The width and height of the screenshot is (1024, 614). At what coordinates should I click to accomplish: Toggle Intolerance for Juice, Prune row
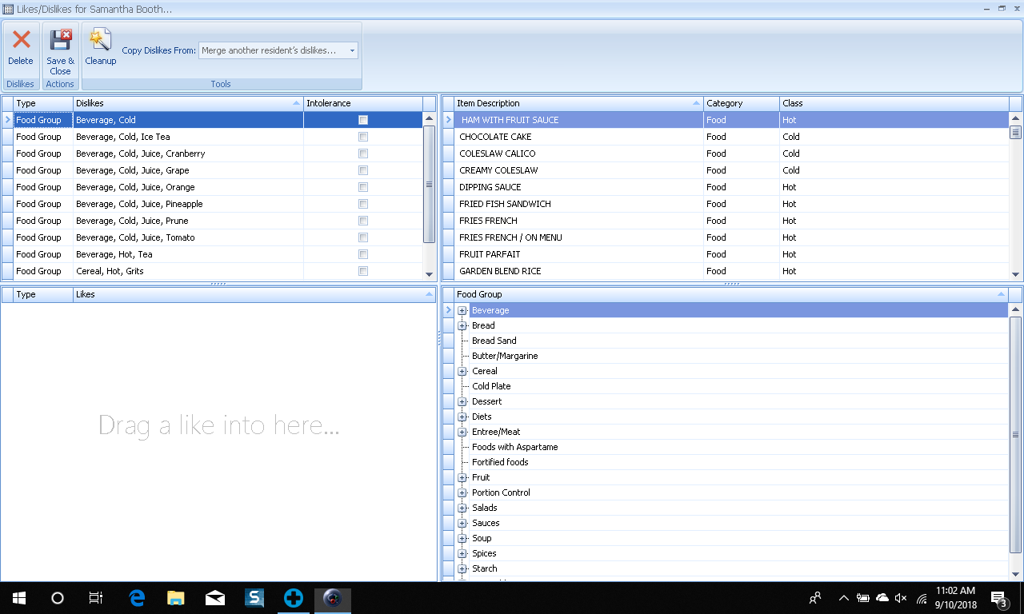pos(363,221)
